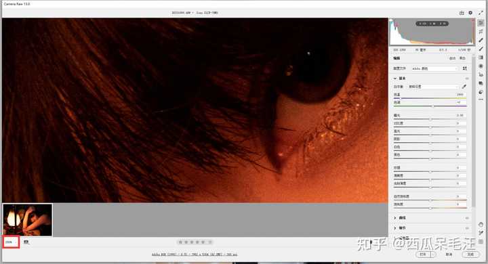Open the zoom level dropdown
Viewport: 488px width, 264px height.
point(12,242)
